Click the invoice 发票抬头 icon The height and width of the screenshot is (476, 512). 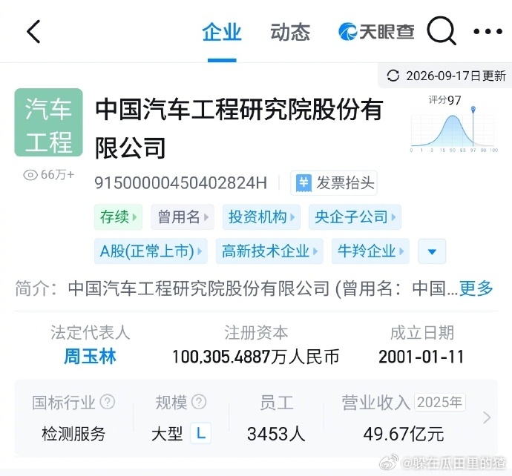[x=303, y=183]
